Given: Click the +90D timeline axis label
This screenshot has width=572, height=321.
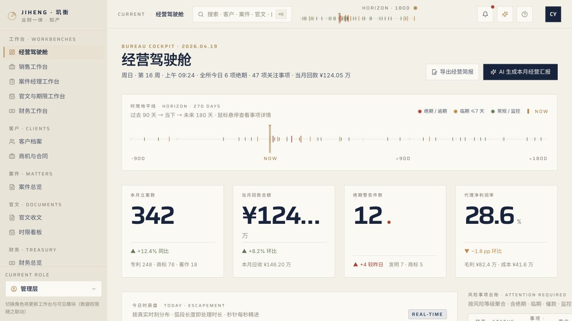Looking at the screenshot, I should tap(403, 159).
